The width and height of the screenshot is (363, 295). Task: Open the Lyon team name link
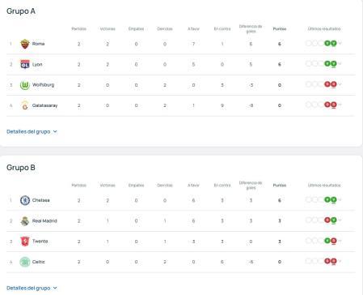tap(37, 64)
